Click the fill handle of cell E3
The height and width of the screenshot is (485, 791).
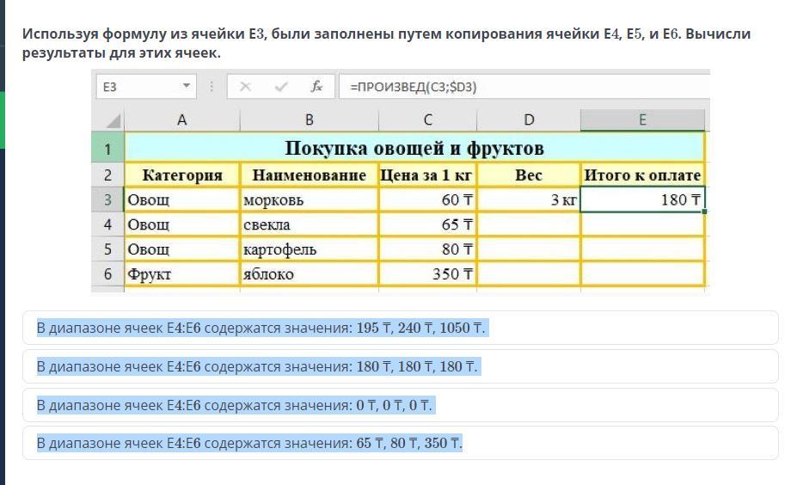click(704, 212)
